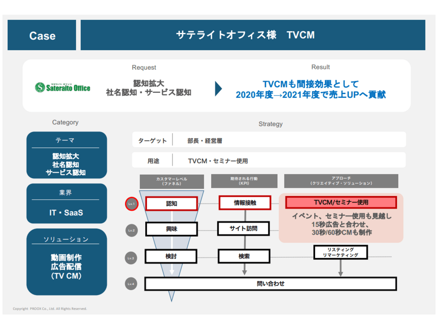Screen dimensions: 438x328
Task: Select the 興味 funnel box
Action: click(x=171, y=229)
